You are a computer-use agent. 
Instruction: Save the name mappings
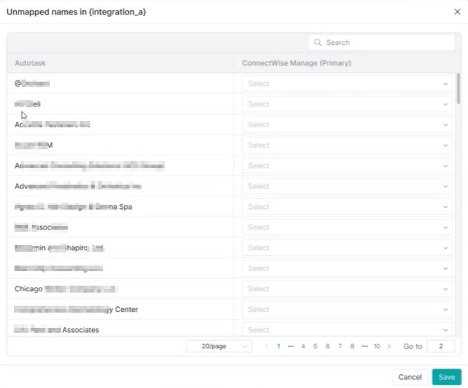(x=447, y=377)
